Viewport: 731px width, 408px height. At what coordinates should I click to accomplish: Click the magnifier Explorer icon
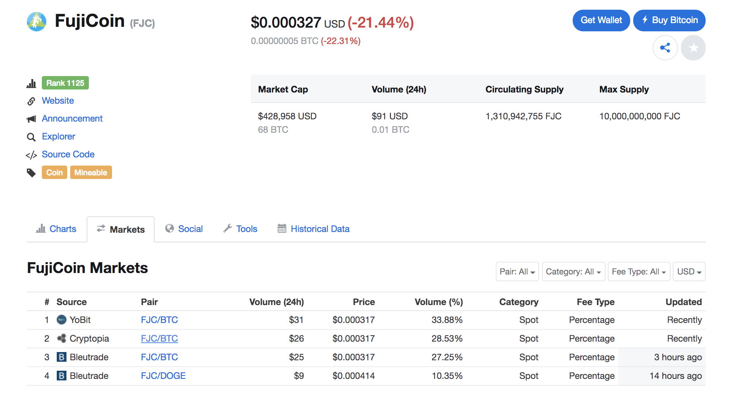pos(31,137)
